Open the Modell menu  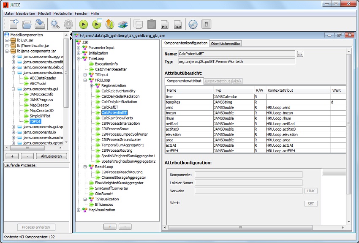[44, 14]
